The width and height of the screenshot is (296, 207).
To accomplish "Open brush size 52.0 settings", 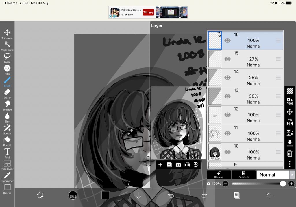I will tap(73, 195).
